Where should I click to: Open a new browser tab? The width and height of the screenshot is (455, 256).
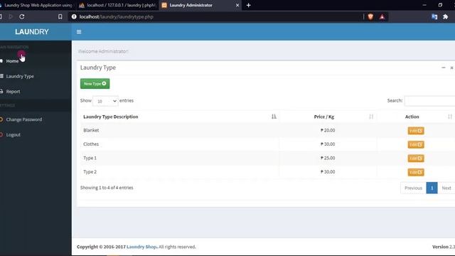tap(248, 5)
